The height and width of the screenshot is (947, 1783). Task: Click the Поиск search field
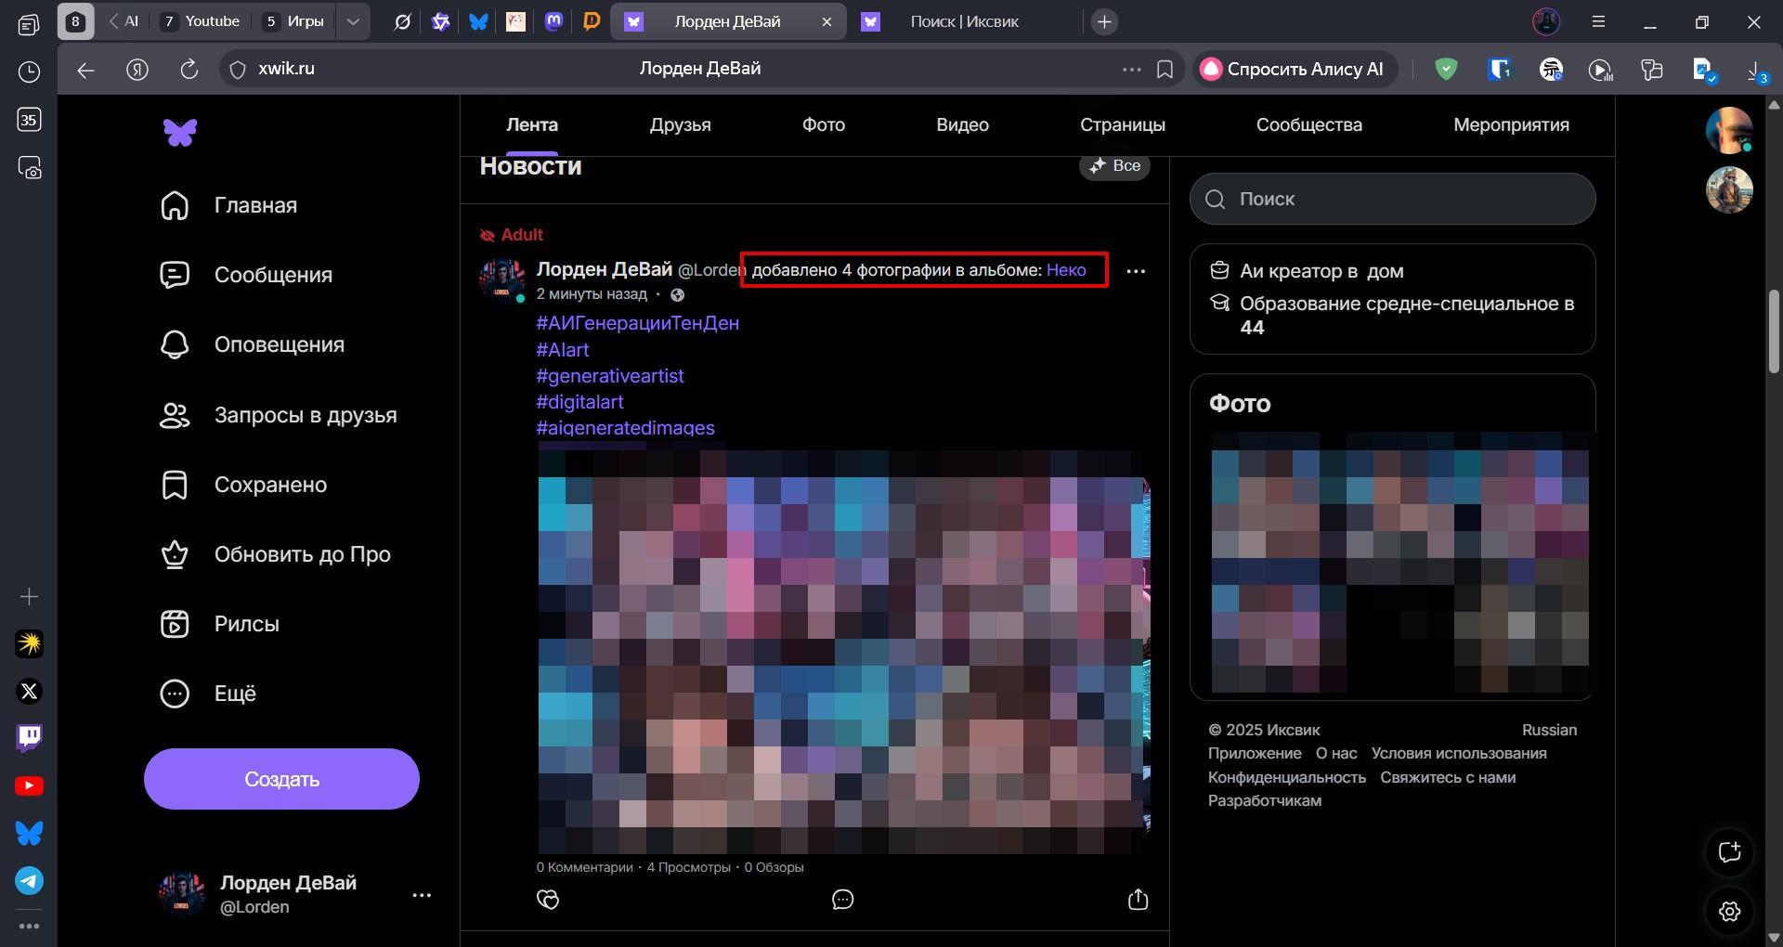(1393, 199)
